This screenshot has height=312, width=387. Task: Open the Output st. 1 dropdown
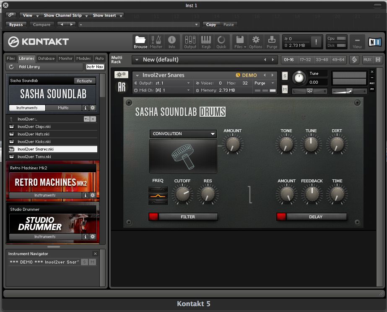click(x=163, y=83)
